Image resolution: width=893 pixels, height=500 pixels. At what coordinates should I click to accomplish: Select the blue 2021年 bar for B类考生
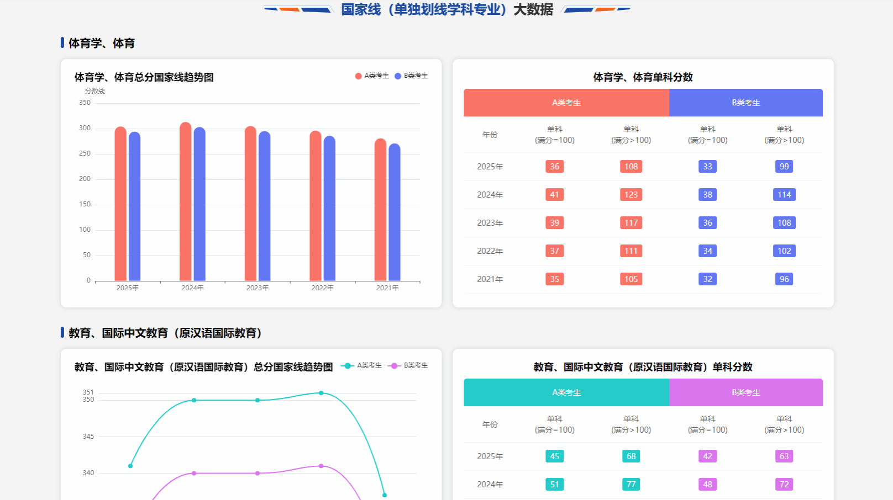point(395,212)
